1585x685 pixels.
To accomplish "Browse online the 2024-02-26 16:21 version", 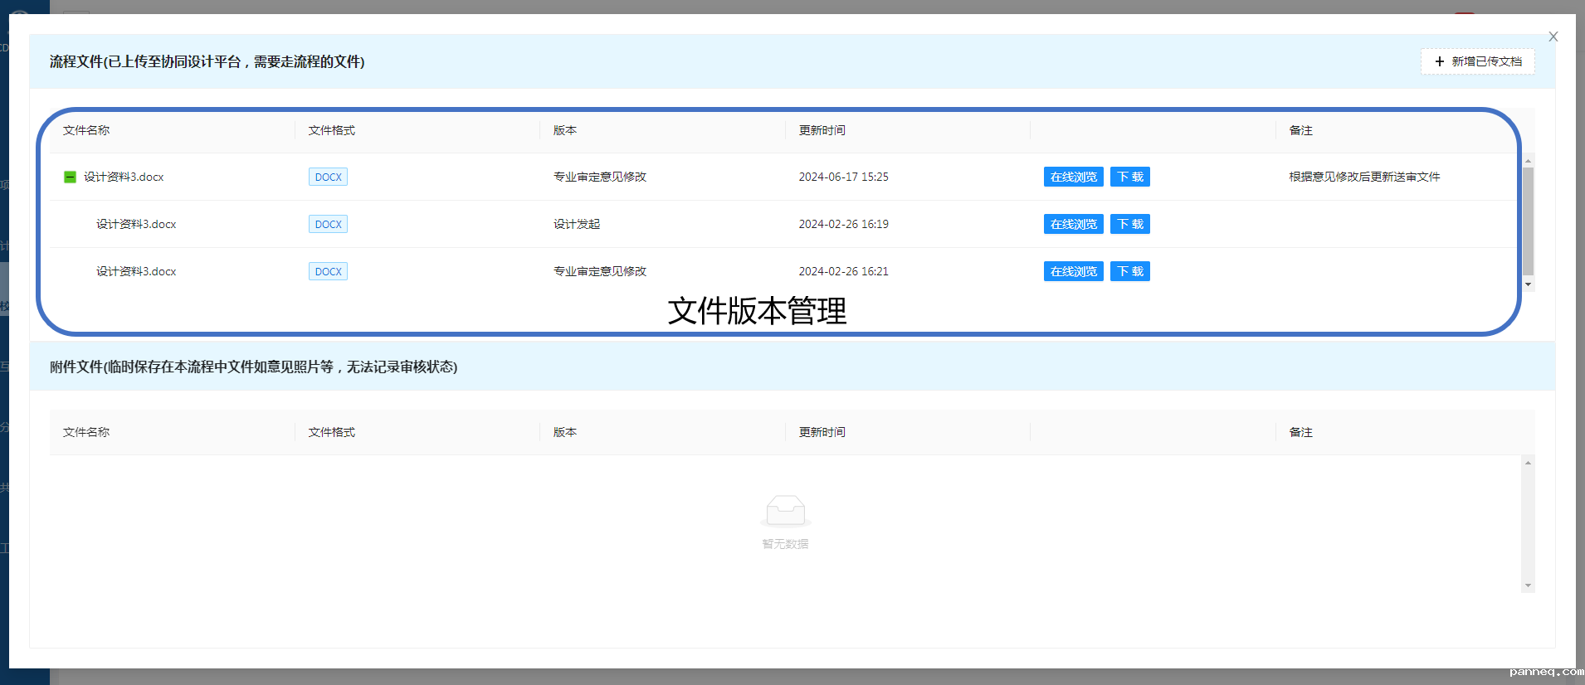I will pyautogui.click(x=1073, y=271).
